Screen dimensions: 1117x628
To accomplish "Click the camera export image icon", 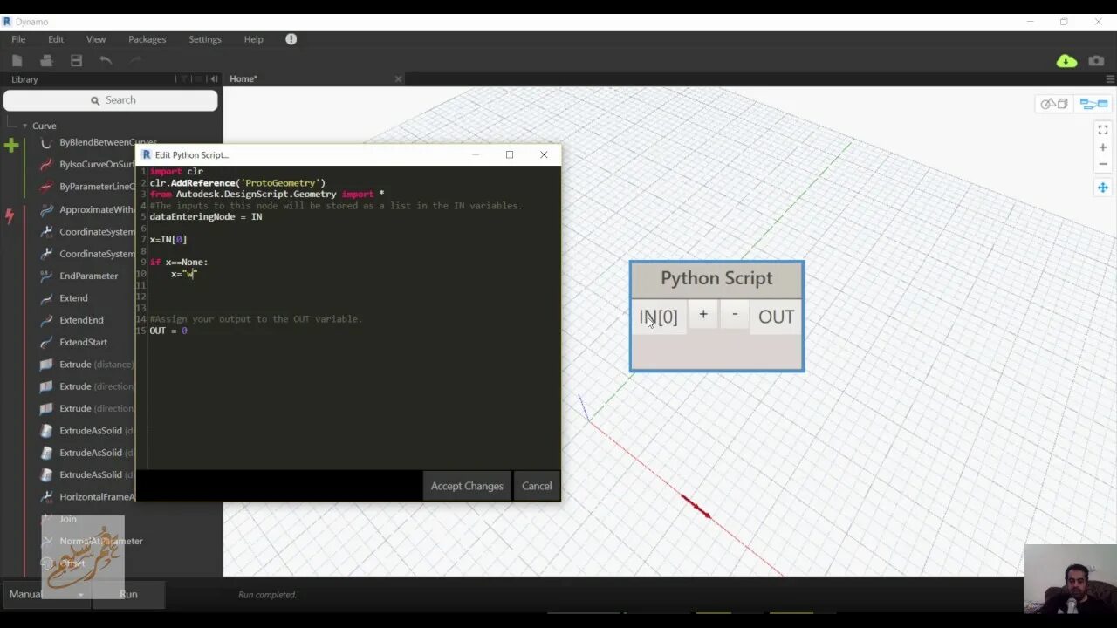I will click(x=1096, y=61).
